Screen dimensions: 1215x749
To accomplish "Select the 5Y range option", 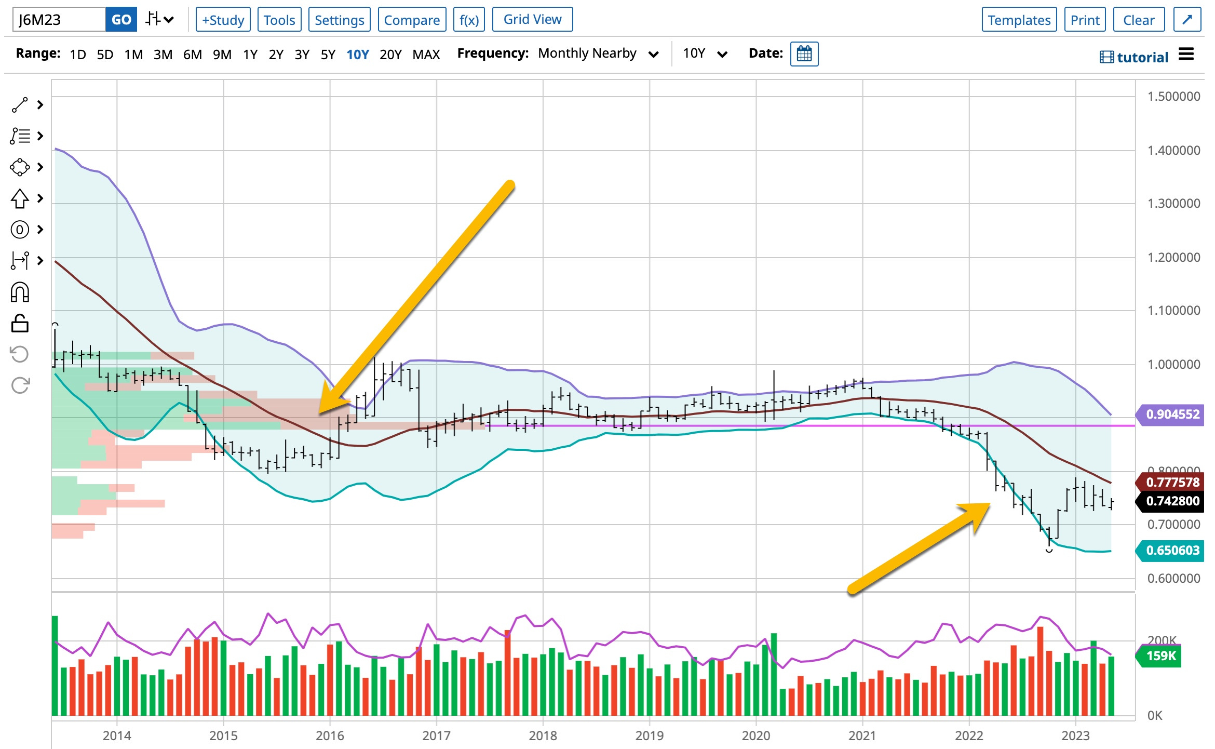I will click(x=328, y=55).
